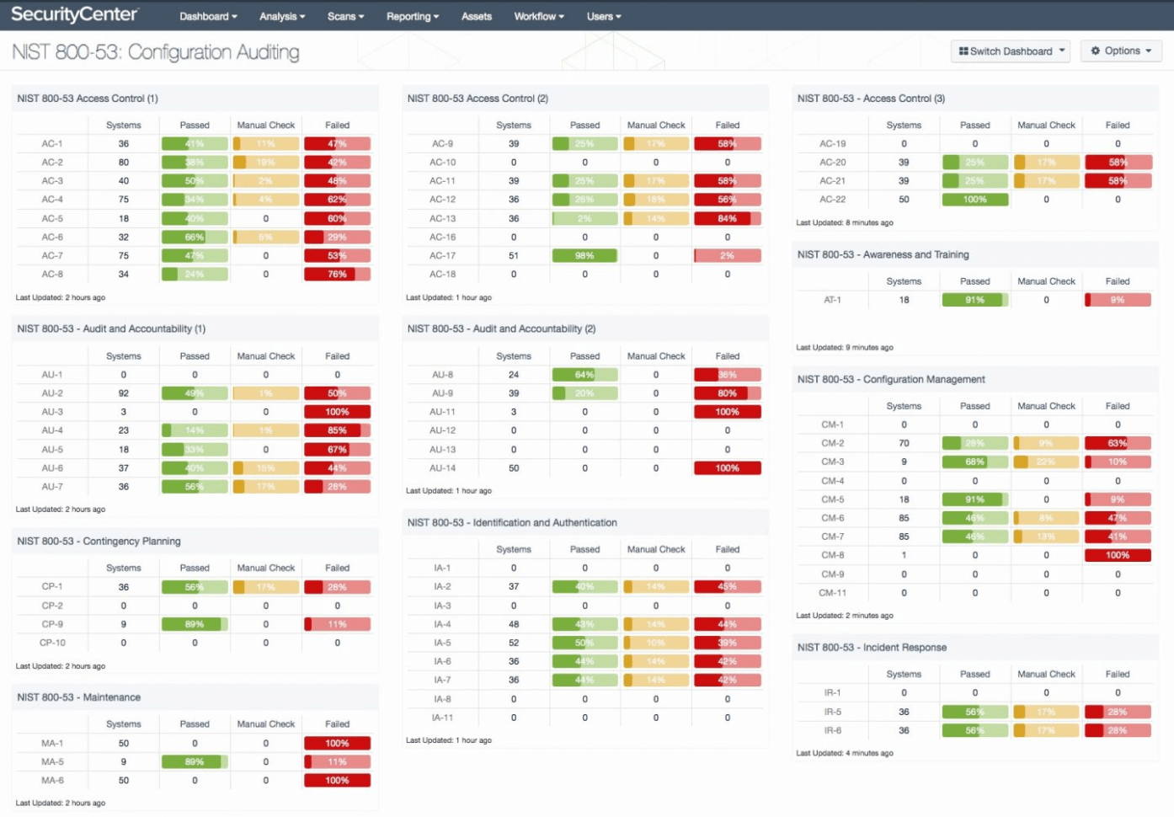Screen dimensions: 1174x817
Task: Click the SecurityCenter logo
Action: (x=74, y=14)
